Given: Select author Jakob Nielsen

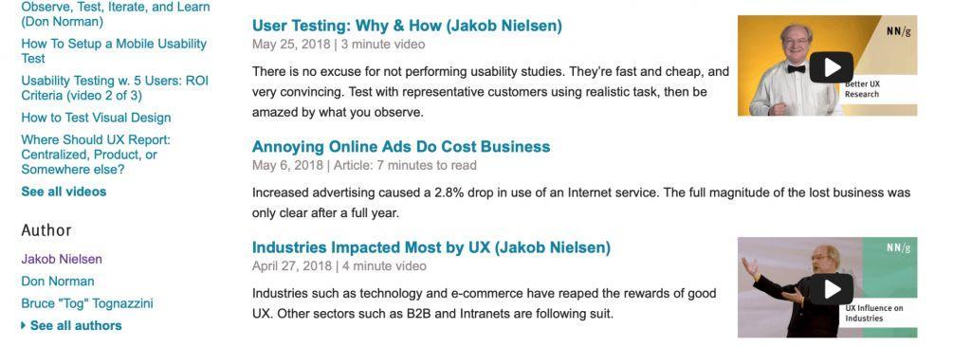Looking at the screenshot, I should (x=62, y=259).
